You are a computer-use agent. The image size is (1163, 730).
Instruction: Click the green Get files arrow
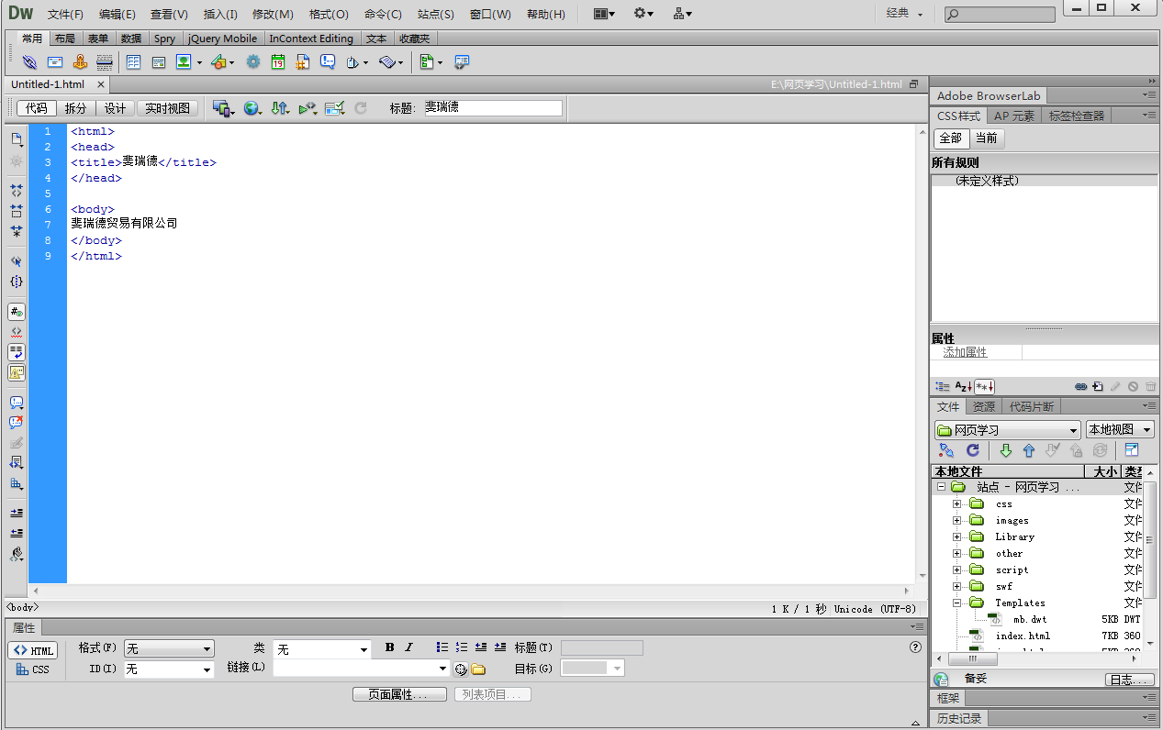point(1005,450)
